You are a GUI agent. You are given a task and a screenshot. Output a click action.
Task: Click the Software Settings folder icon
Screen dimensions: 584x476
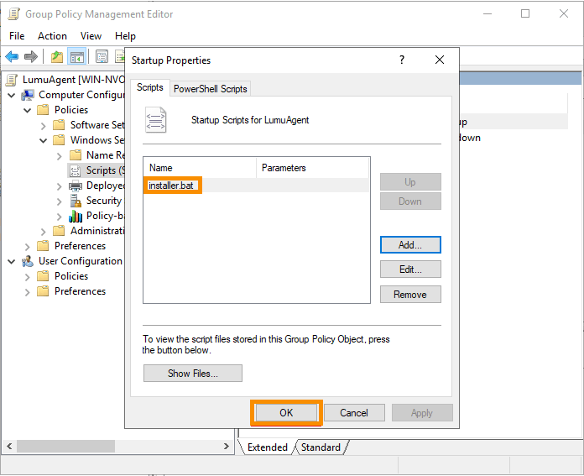tap(59, 125)
